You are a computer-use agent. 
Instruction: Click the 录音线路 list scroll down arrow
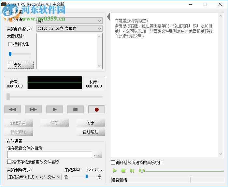(99, 66)
